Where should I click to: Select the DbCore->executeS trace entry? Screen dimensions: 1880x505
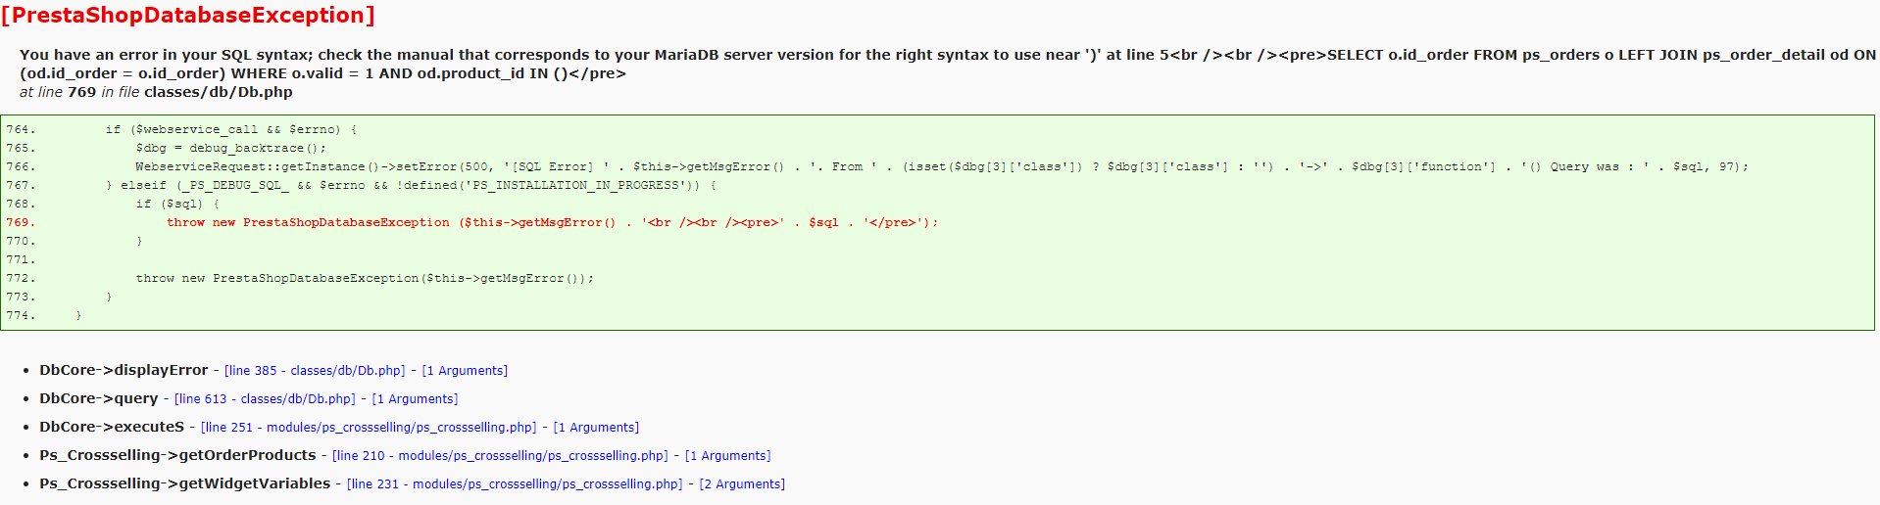click(112, 427)
